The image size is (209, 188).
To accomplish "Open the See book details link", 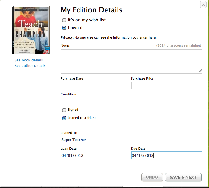I will (29, 60).
